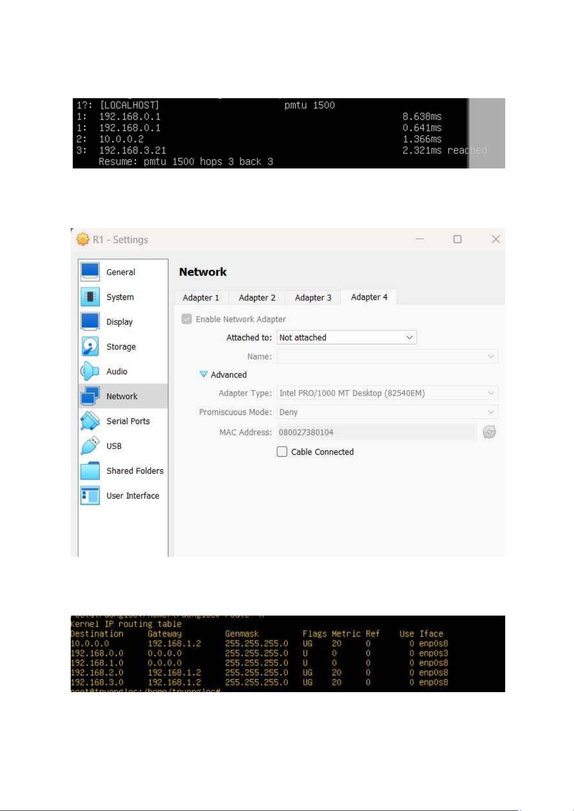The height and width of the screenshot is (811, 574).
Task: Click the Shared Folders icon
Action: pyautogui.click(x=90, y=471)
